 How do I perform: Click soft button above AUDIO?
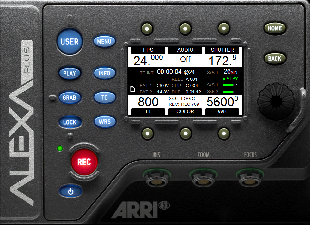coord(185,29)
